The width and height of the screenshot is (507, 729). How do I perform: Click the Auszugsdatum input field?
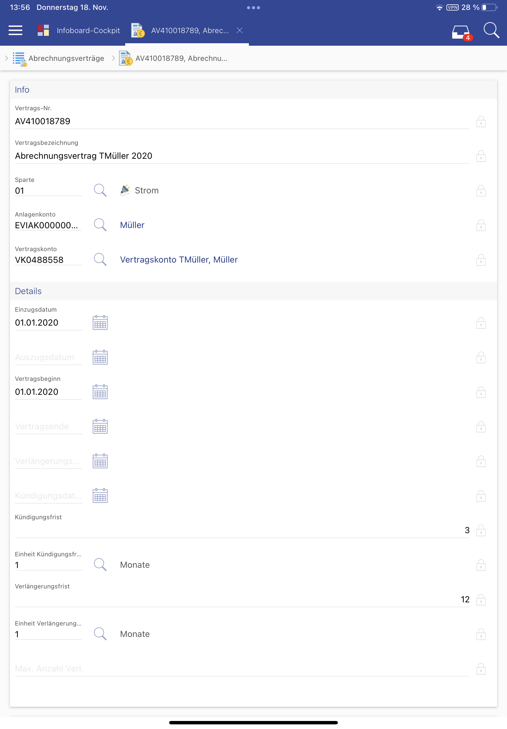(x=48, y=357)
